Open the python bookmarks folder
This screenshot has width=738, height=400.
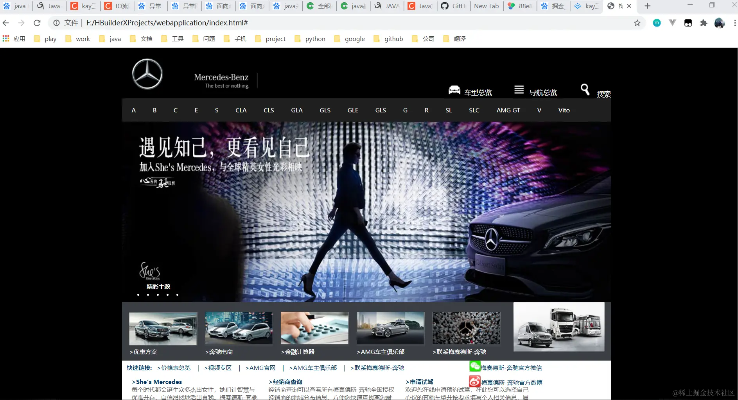[x=310, y=39]
